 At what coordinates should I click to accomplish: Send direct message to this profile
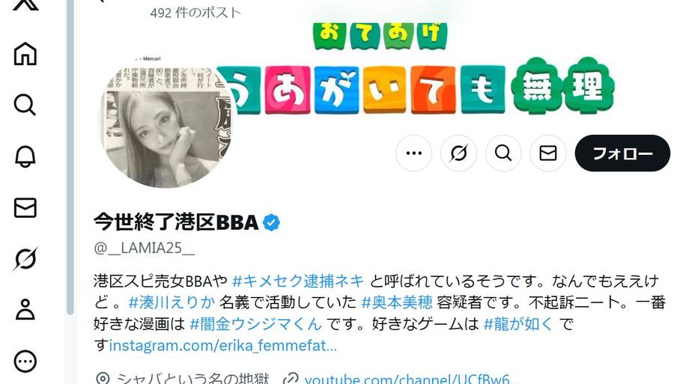(x=548, y=153)
